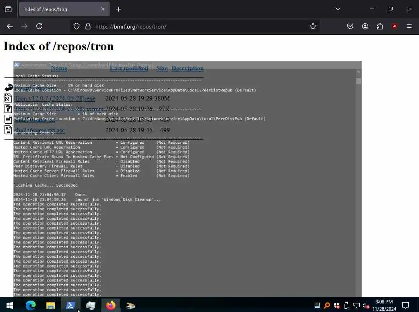Click the muted volume speaker icon
The image size is (419, 312).
(x=366, y=305)
